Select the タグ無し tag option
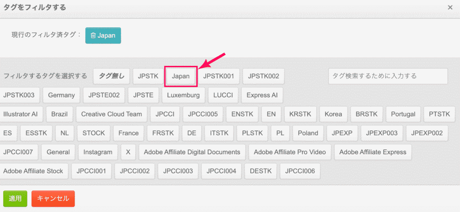The width and height of the screenshot is (460, 212). pyautogui.click(x=111, y=76)
